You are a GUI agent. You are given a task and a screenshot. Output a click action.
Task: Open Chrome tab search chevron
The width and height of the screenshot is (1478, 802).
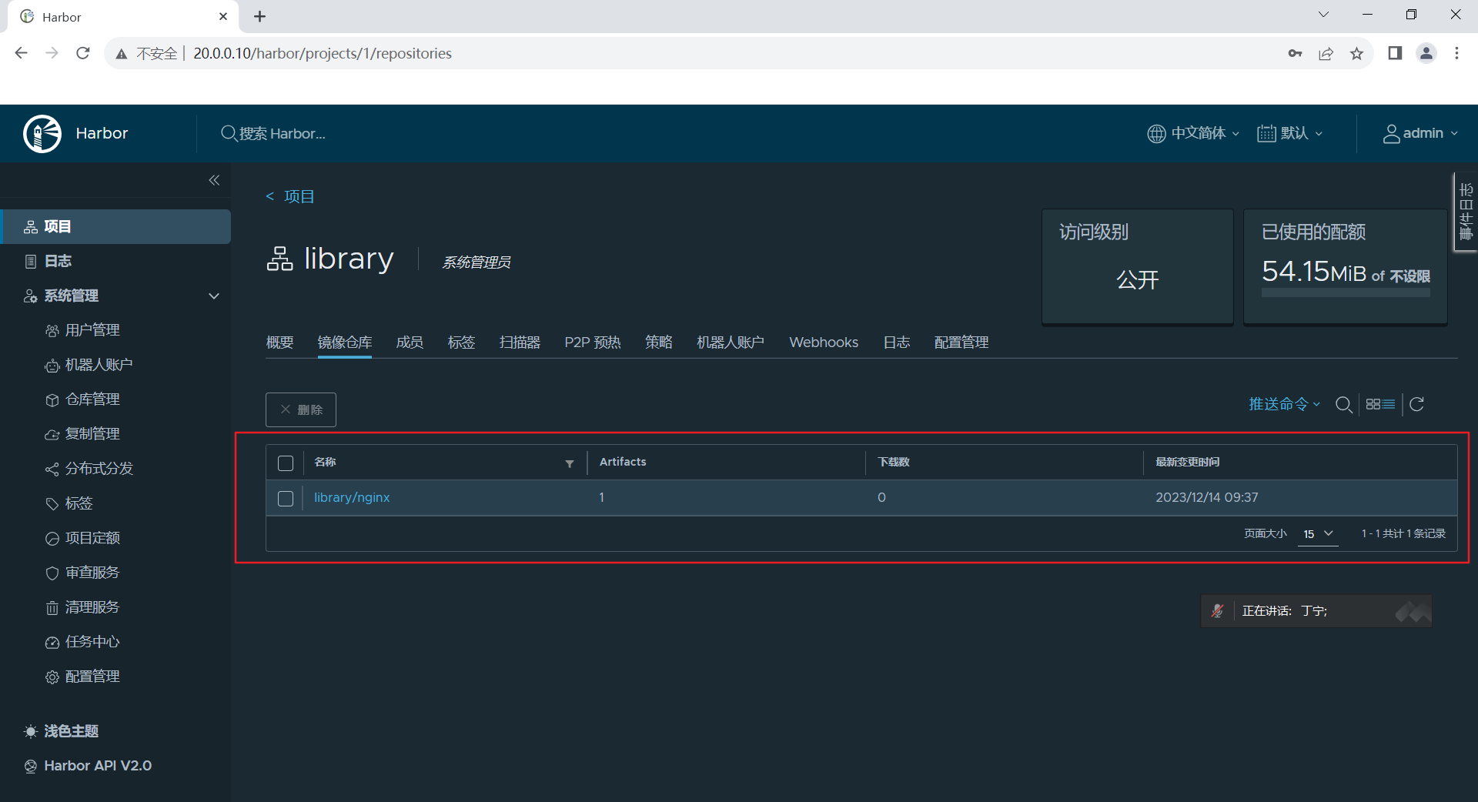point(1323,15)
